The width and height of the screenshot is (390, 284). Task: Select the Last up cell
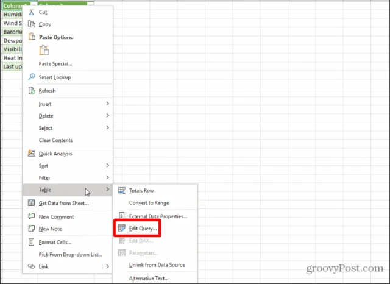12,66
